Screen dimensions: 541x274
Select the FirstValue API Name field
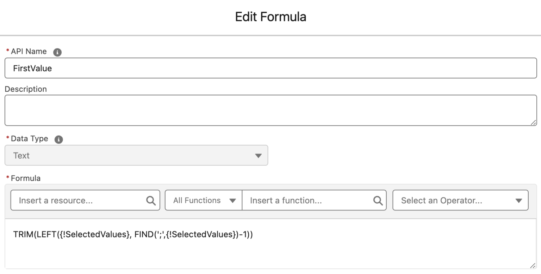tap(141, 68)
